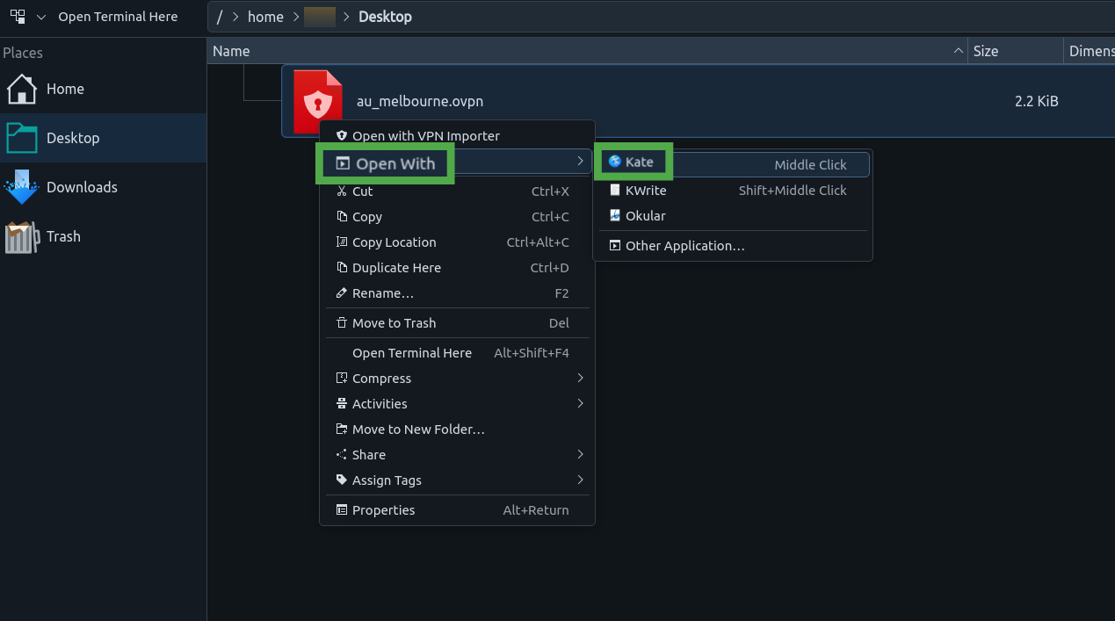
Task: Expand the Open With submenu arrow
Action: tap(580, 162)
